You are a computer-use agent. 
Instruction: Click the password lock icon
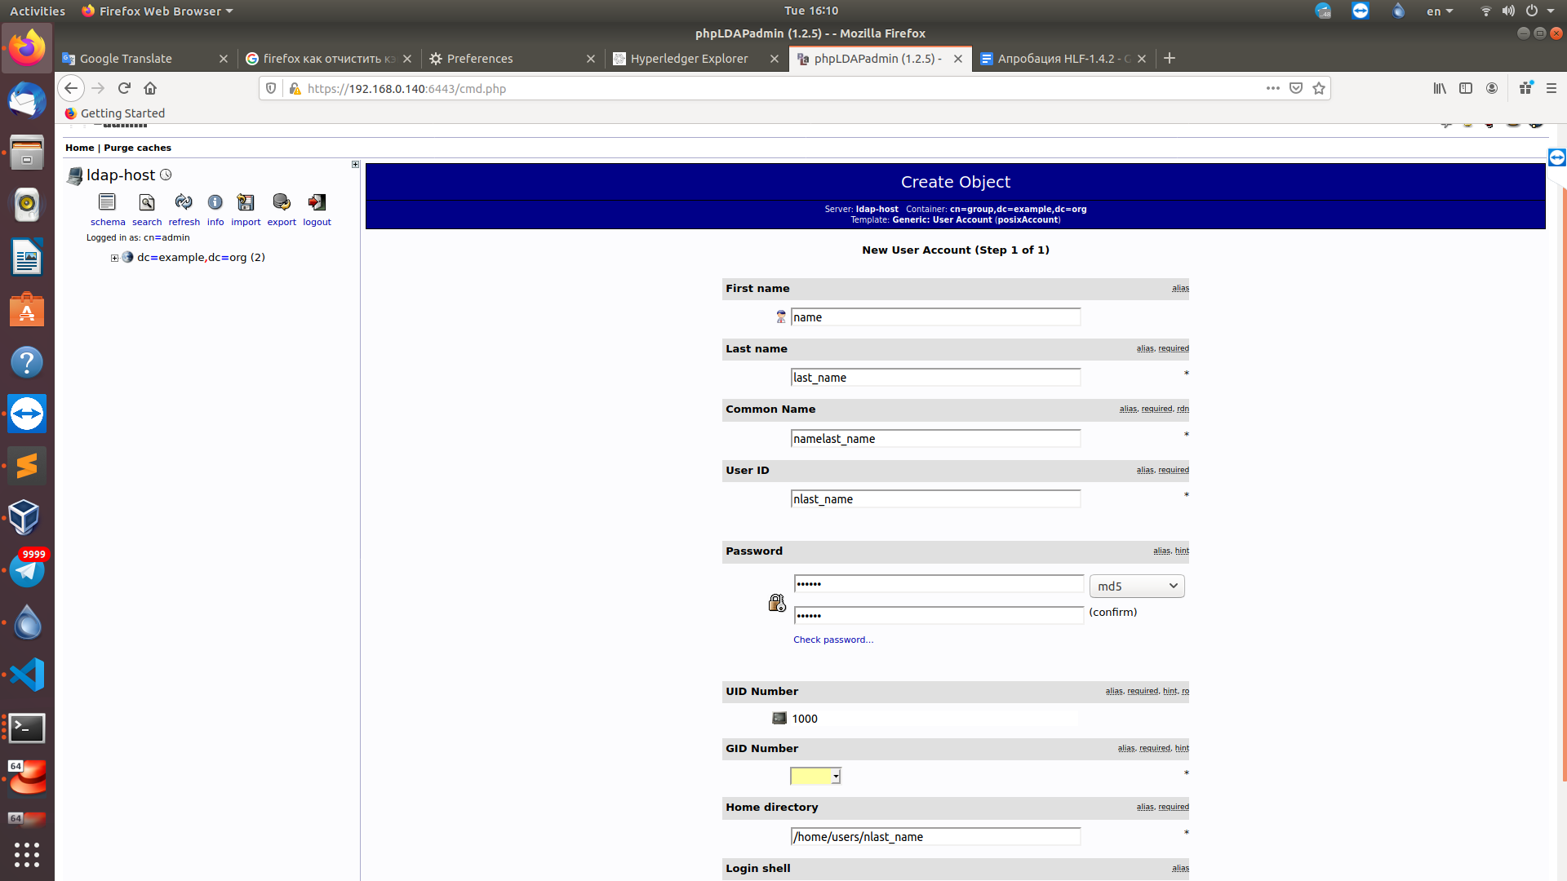coord(776,603)
